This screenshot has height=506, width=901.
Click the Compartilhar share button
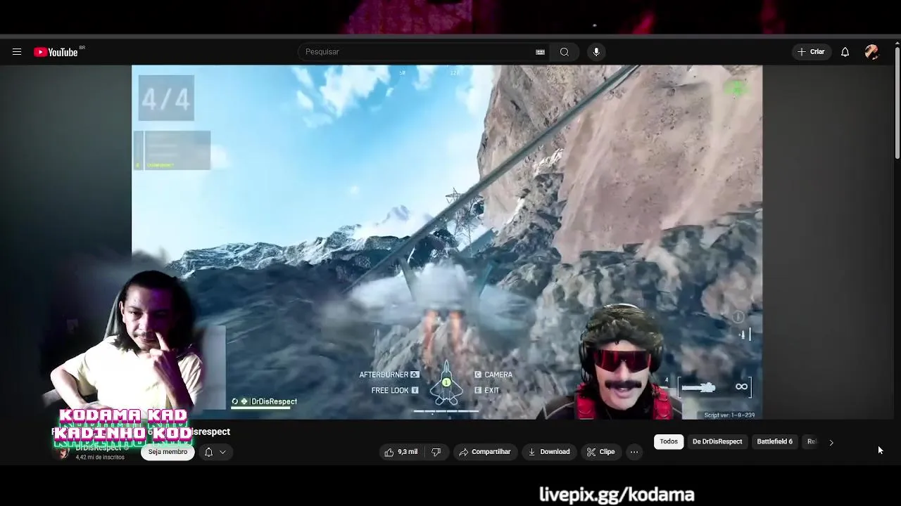[x=484, y=452]
